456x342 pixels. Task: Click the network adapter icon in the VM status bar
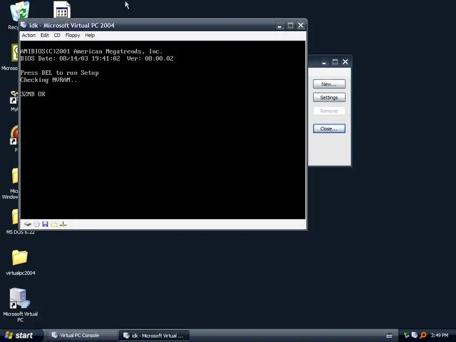coord(63,224)
